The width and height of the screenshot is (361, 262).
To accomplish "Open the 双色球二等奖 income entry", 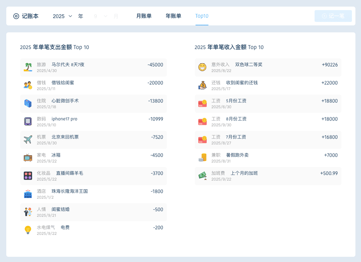I will tap(268, 67).
